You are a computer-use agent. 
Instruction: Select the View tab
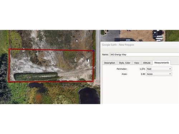(x=136, y=63)
